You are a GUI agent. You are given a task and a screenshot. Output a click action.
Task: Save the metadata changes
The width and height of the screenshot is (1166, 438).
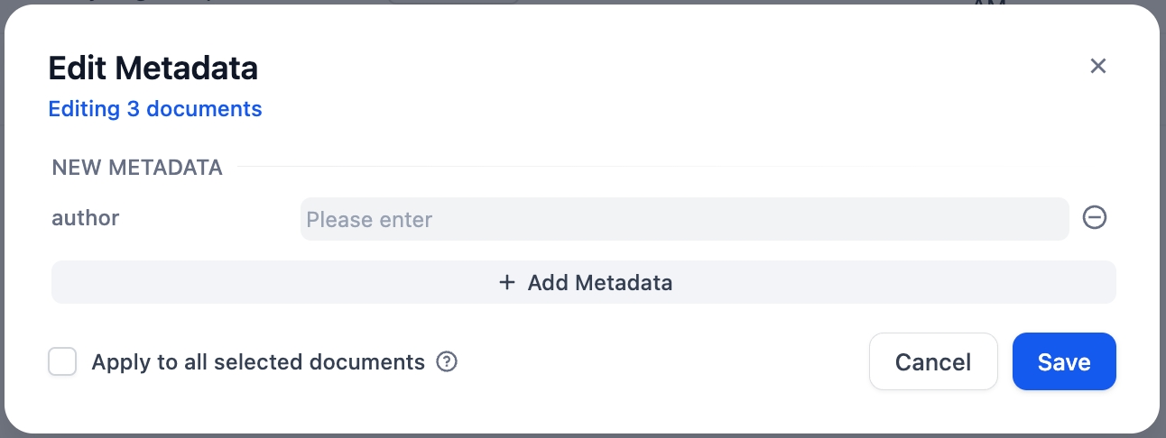pyautogui.click(x=1064, y=362)
